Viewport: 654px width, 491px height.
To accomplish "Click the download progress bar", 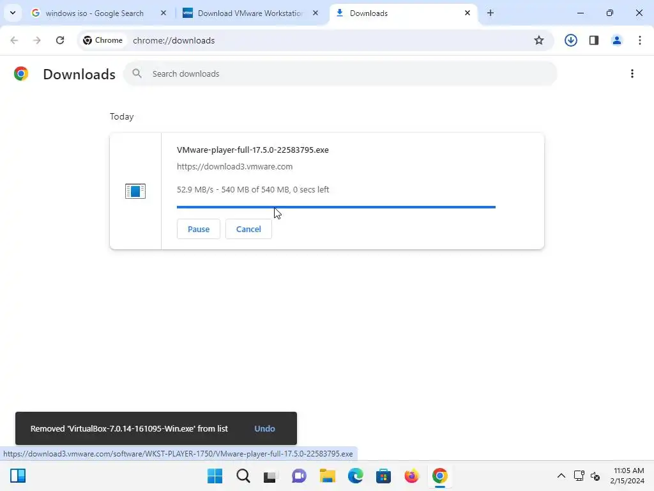I will coord(336,207).
